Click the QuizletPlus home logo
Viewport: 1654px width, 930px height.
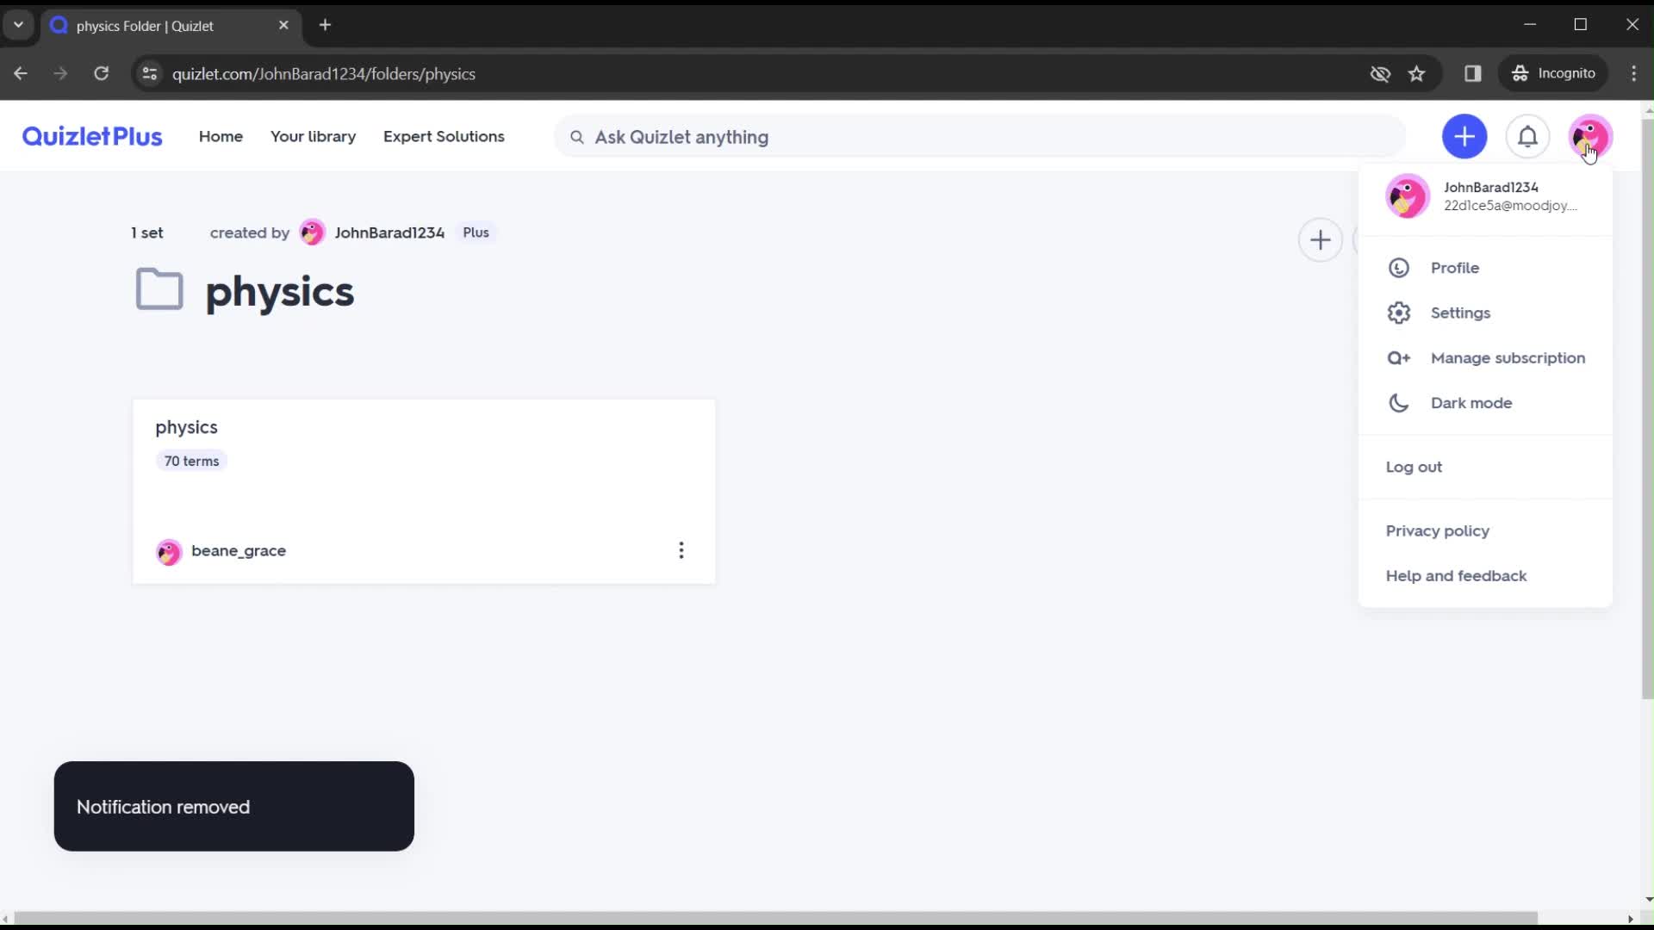tap(92, 136)
